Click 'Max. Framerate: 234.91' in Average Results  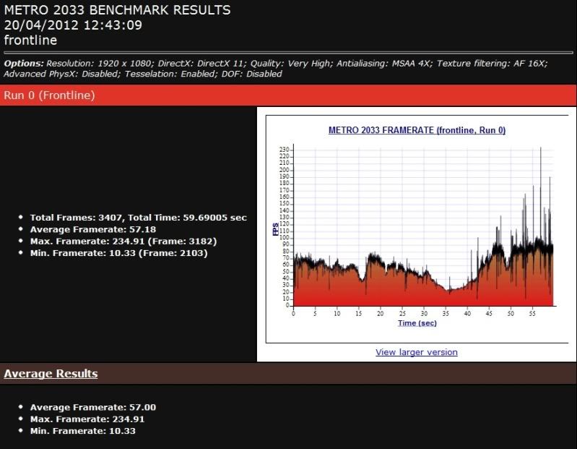[x=87, y=419]
